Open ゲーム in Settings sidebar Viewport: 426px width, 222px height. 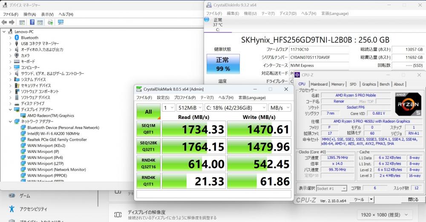point(25,196)
